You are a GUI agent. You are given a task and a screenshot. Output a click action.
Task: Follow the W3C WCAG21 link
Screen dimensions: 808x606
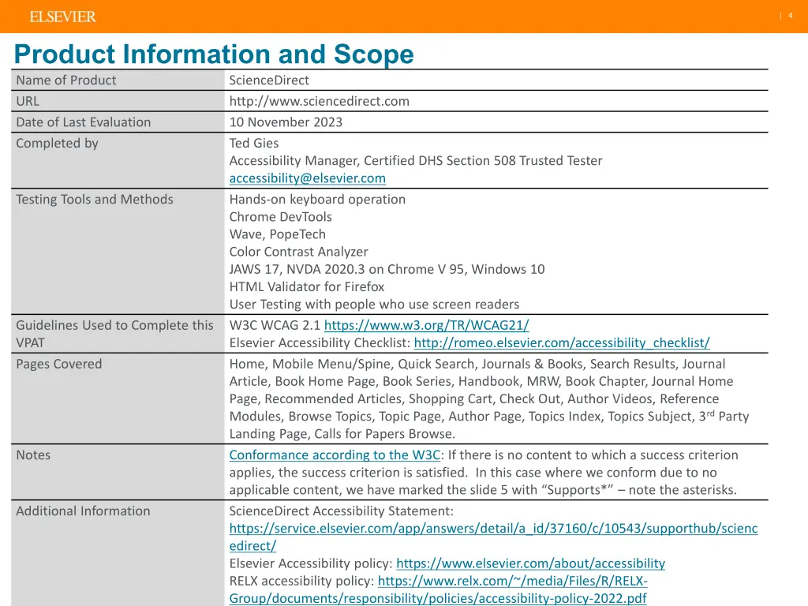(427, 325)
